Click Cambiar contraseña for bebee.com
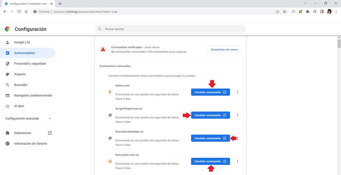This screenshot has width=341, height=175. [x=210, y=92]
